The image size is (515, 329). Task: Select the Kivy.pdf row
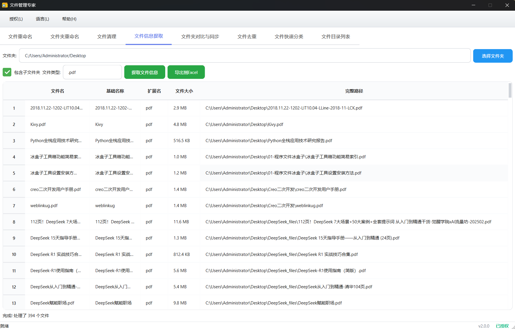[x=38, y=124]
